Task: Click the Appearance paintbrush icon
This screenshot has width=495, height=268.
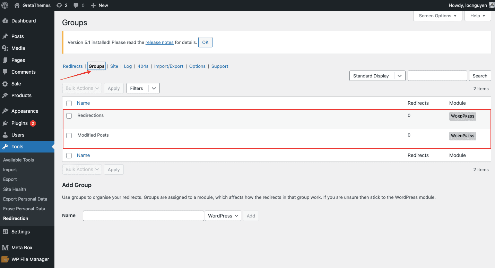Action: click(5, 111)
